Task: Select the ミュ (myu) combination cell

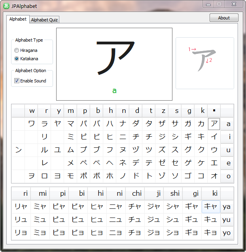Action: tap(40, 220)
